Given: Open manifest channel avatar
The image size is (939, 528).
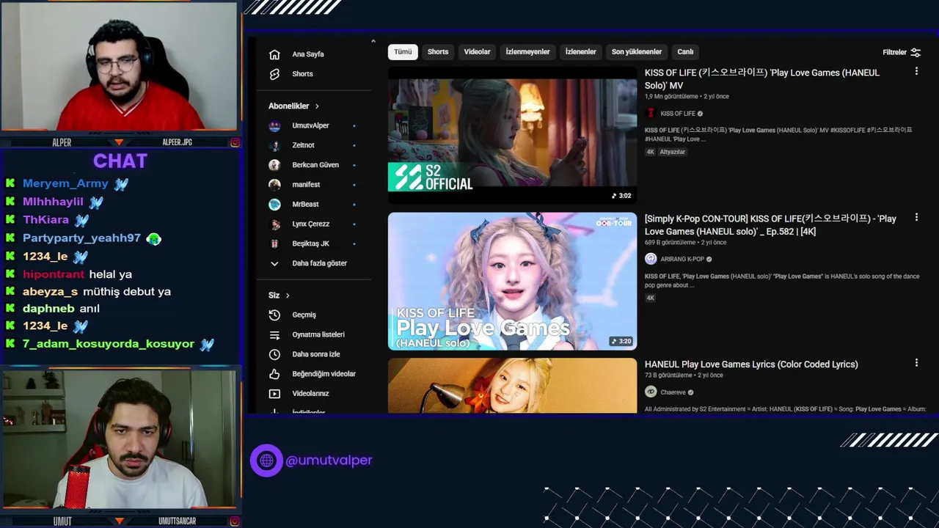Looking at the screenshot, I should 274,185.
